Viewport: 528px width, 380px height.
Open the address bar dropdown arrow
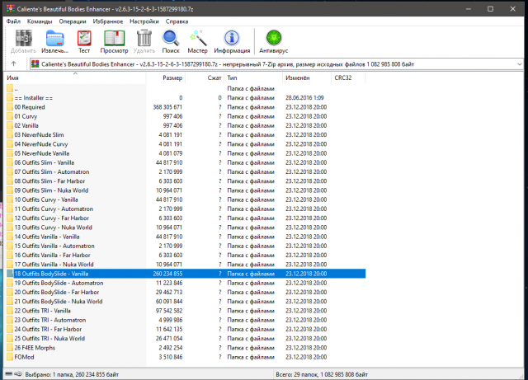click(x=520, y=63)
